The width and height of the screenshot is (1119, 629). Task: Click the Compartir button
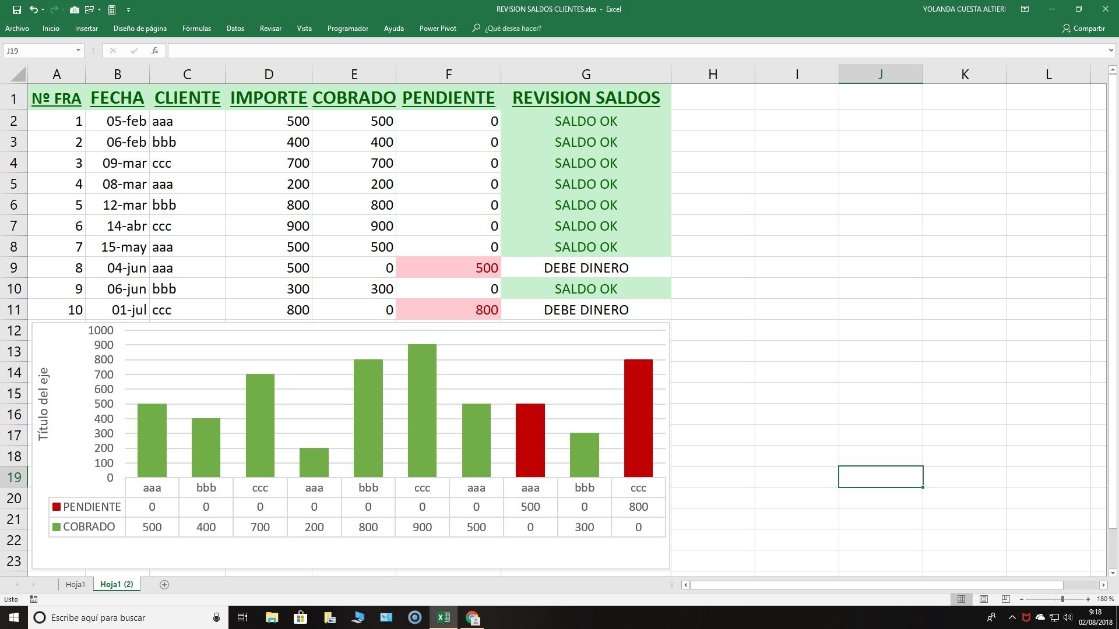1083,28
